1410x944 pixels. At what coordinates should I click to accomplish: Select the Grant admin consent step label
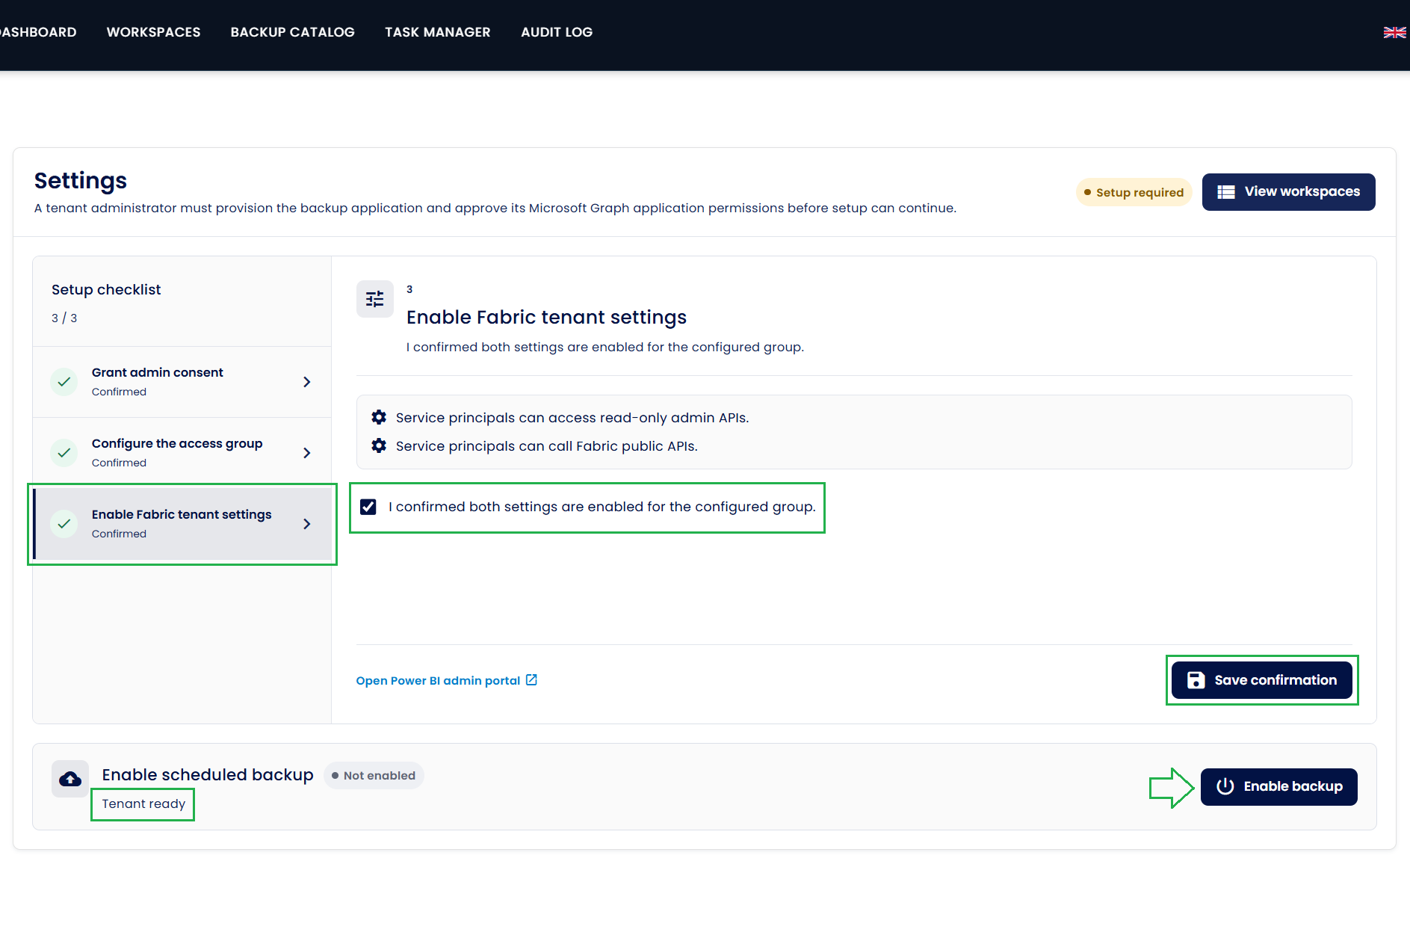coord(157,372)
